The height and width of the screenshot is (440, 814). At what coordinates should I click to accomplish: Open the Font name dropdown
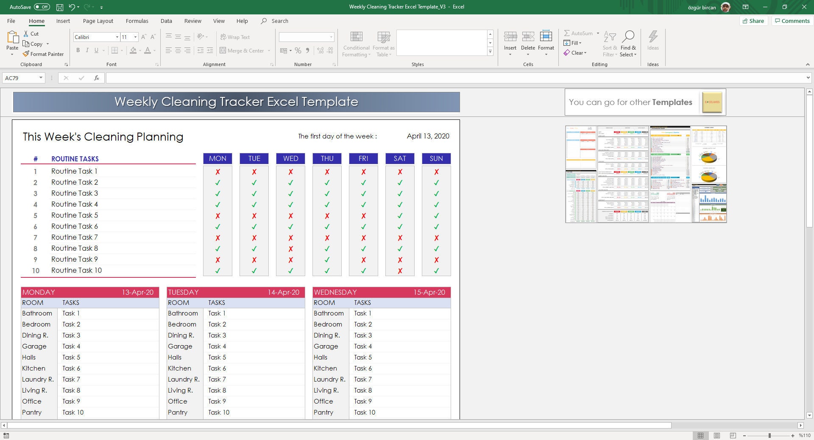pyautogui.click(x=117, y=37)
